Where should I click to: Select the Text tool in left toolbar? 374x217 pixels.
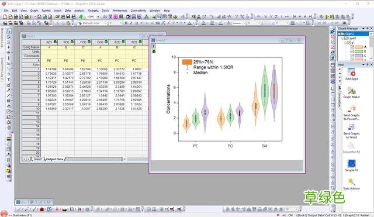(9, 80)
